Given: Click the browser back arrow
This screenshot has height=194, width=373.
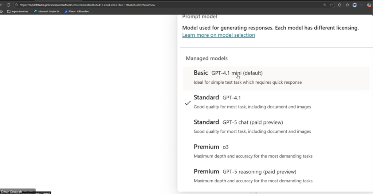Looking at the screenshot, I should click(x=2, y=5).
